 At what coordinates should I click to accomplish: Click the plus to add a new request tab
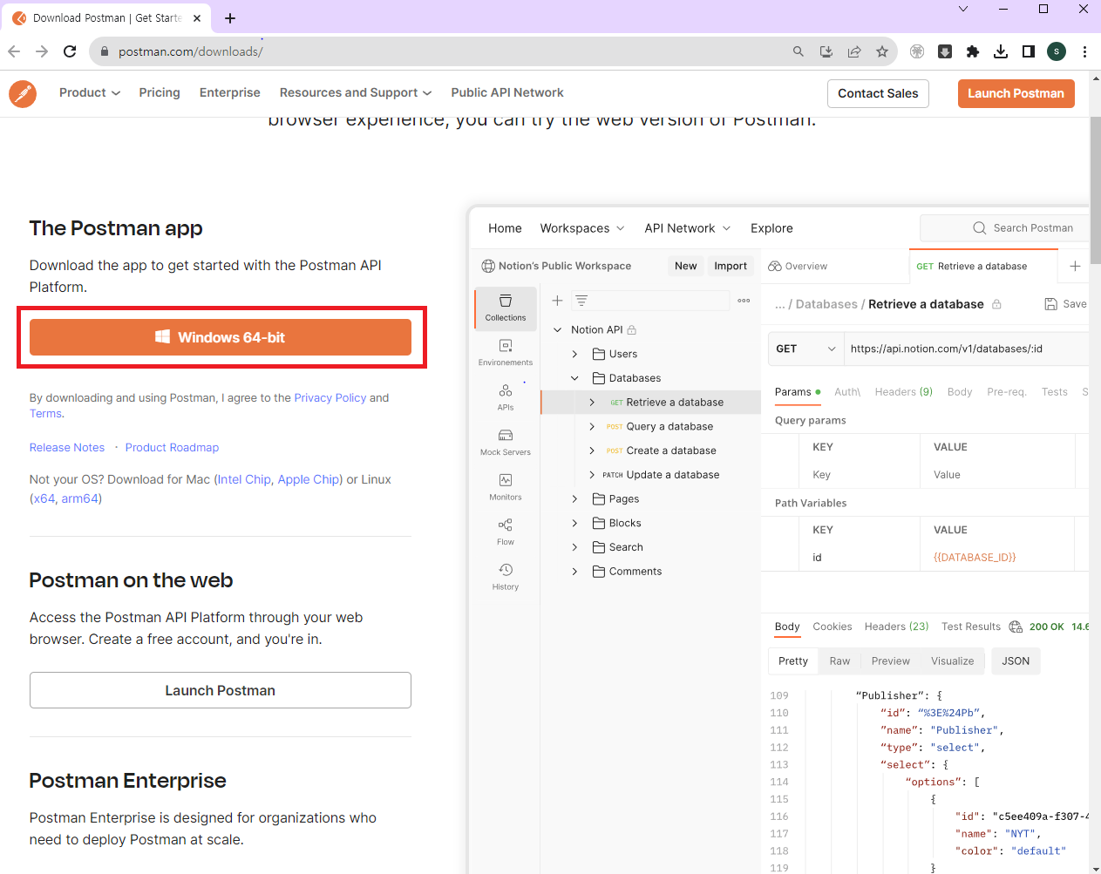pyautogui.click(x=1075, y=266)
